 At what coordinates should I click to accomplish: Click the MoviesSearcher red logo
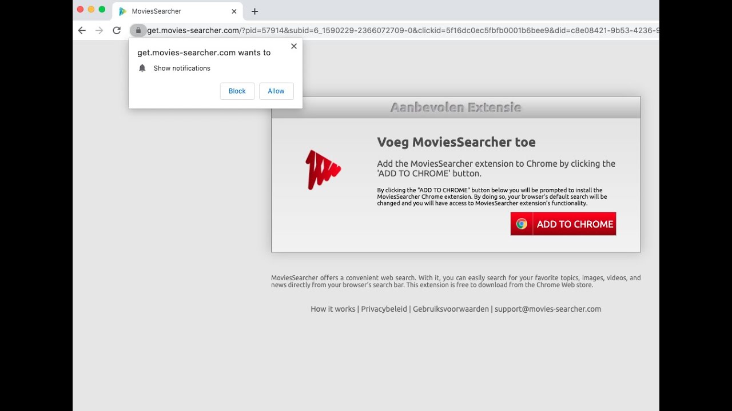323,170
